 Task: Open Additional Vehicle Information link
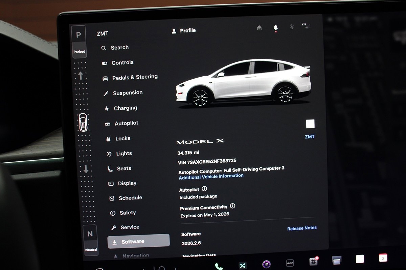click(211, 177)
